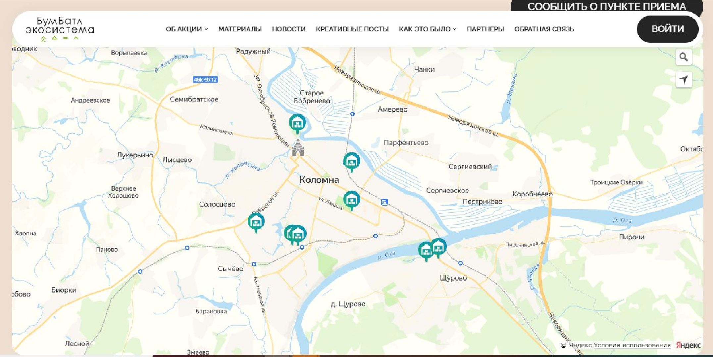Open the ПАРТНЕРЫ menu item
Screen dimensions: 713x357
pos(485,29)
